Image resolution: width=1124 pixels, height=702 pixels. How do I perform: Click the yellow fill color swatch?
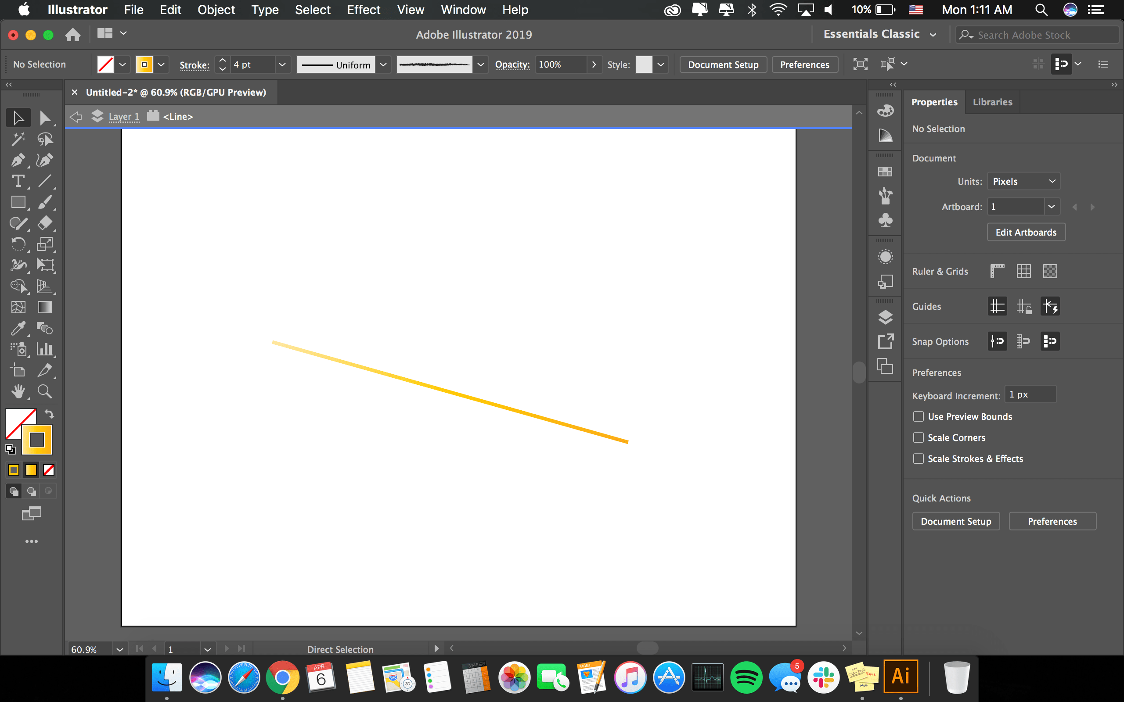click(x=36, y=439)
